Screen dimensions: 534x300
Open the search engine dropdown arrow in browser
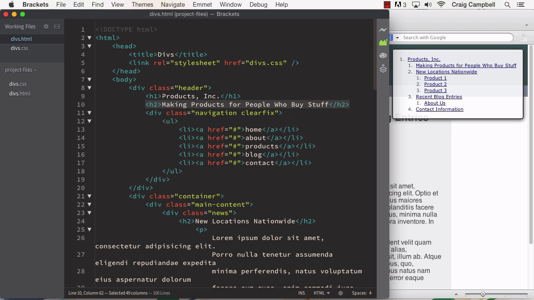[x=397, y=37]
